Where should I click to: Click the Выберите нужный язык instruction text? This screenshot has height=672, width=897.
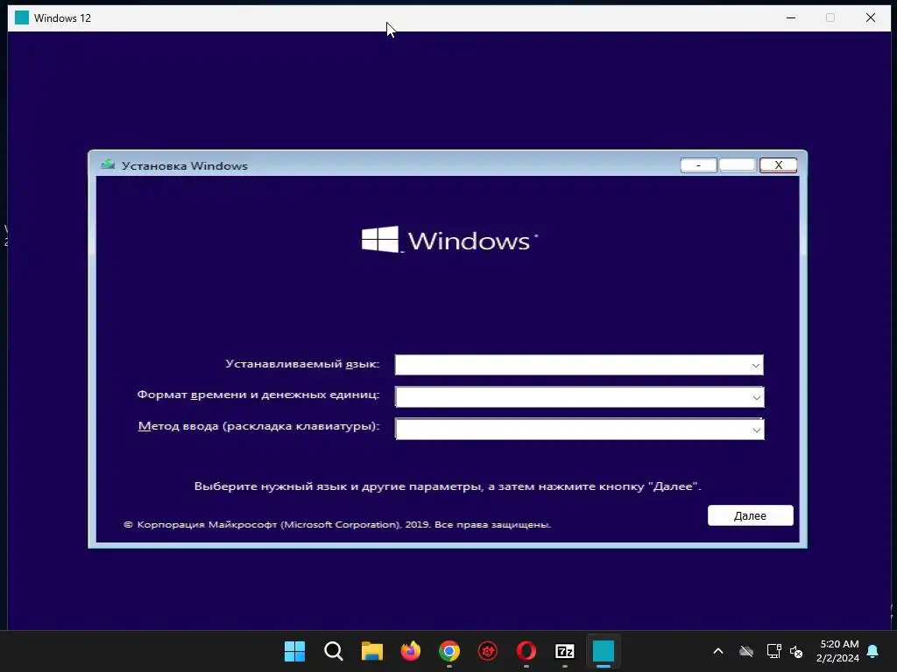click(x=448, y=486)
